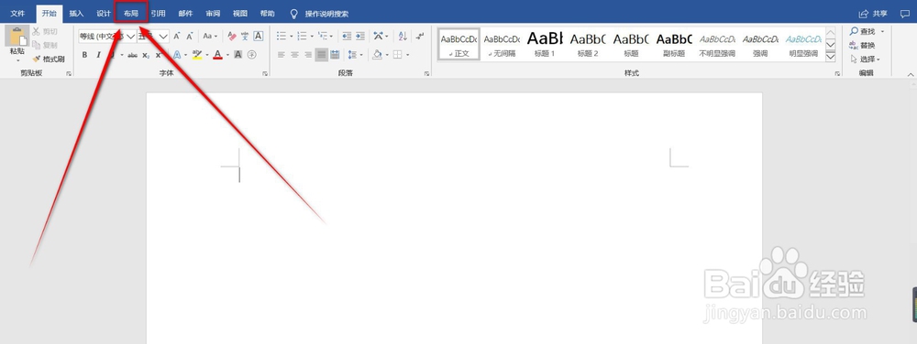Viewport: 917px width, 344px height.
Task: Click the Copy (复制) command
Action: (x=44, y=45)
